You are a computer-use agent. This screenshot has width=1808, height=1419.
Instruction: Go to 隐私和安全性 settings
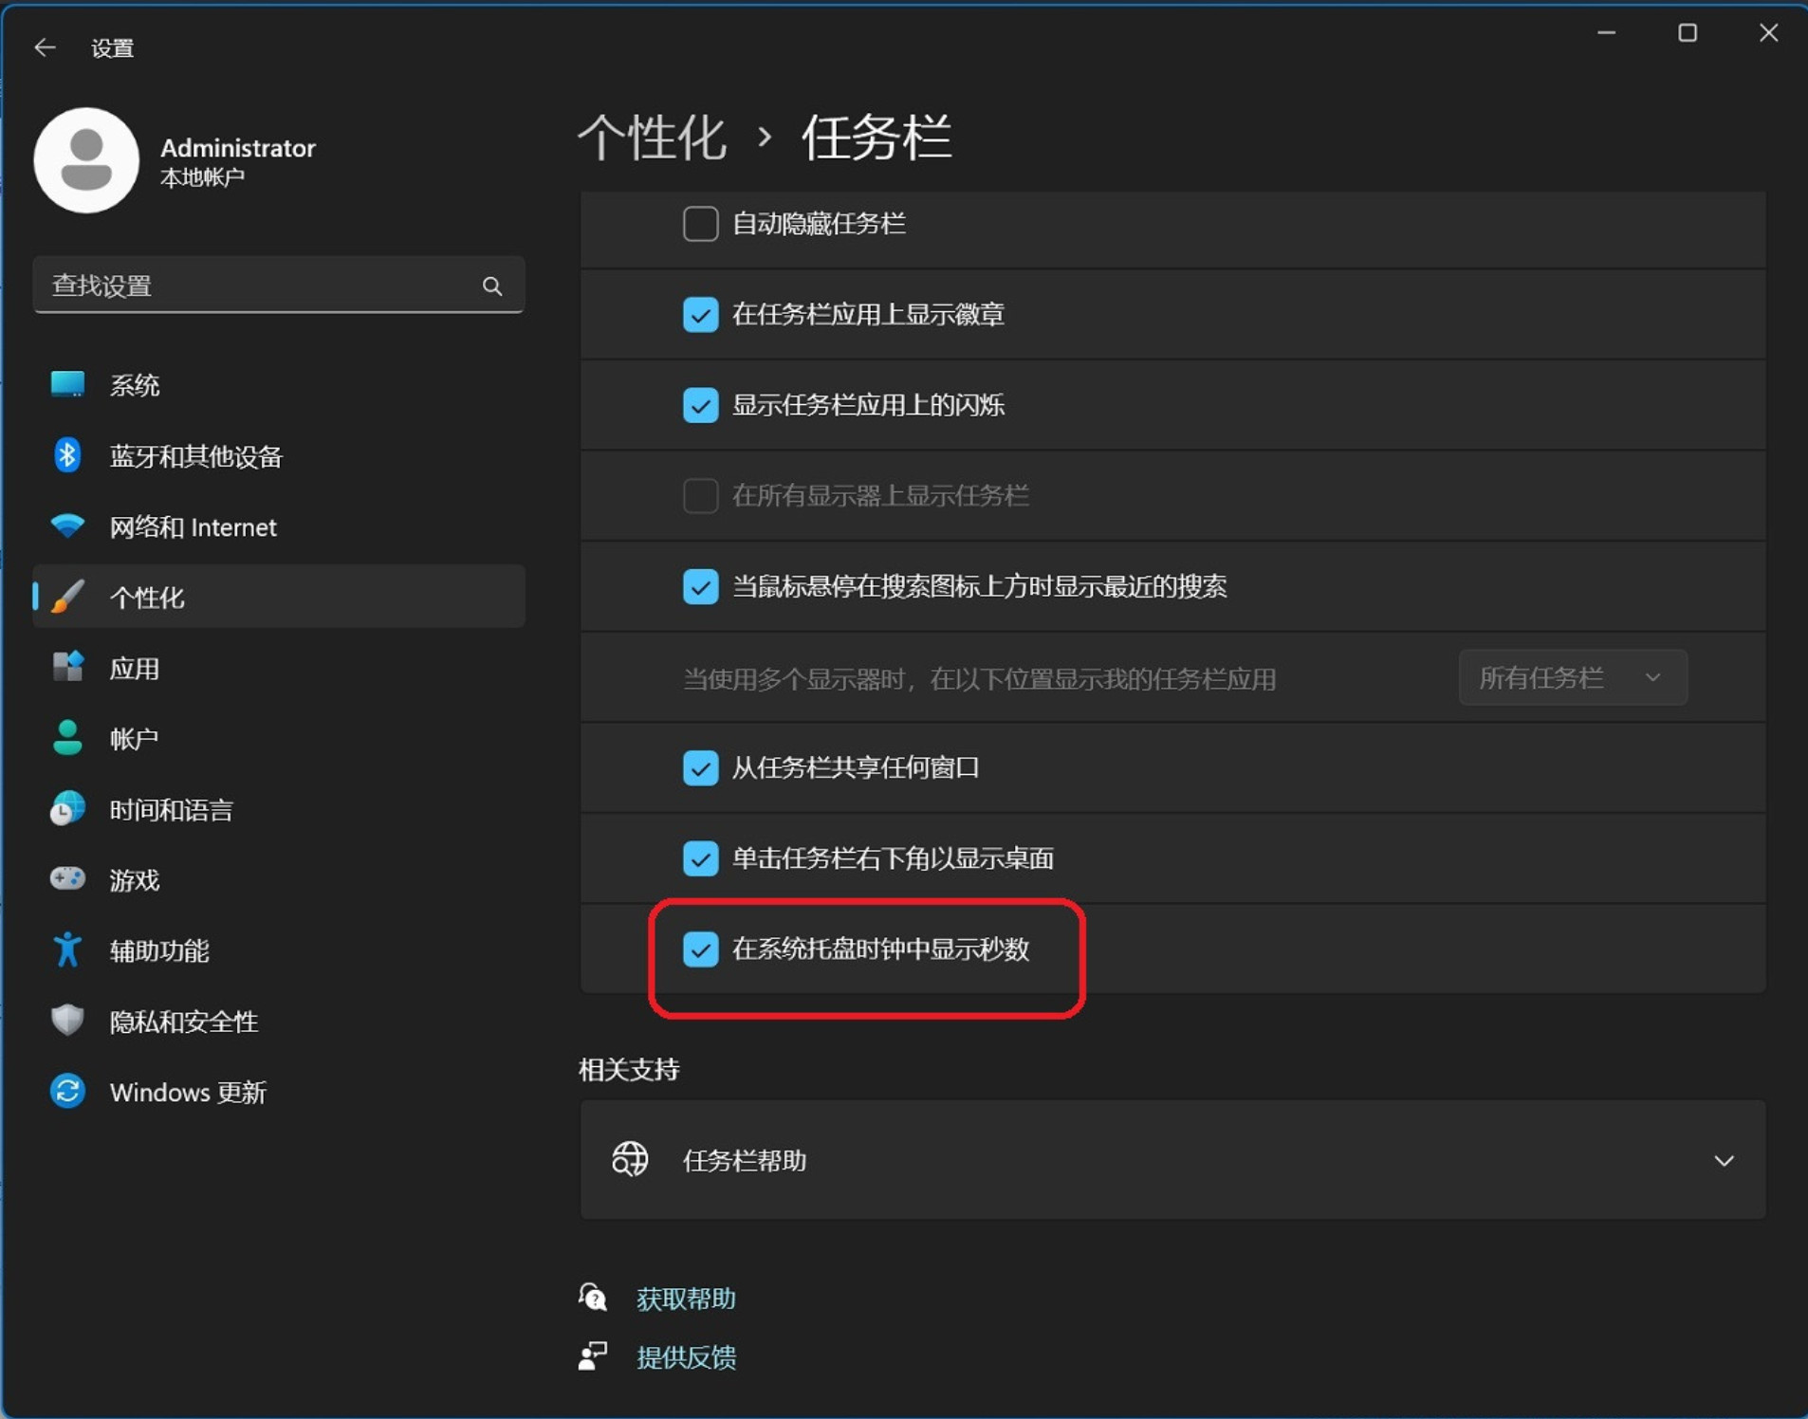coord(278,1021)
